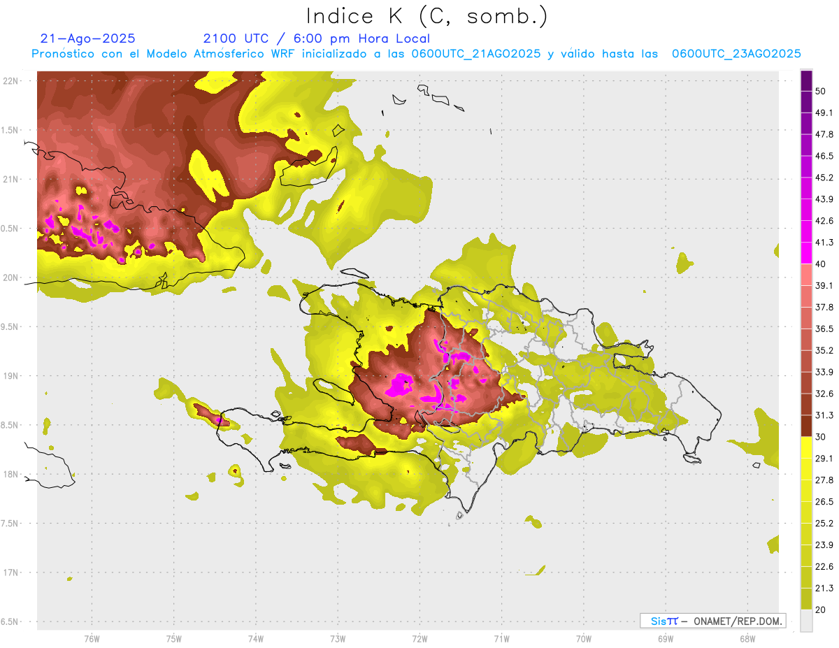Click the date text '21-Ago-2025'

point(88,38)
